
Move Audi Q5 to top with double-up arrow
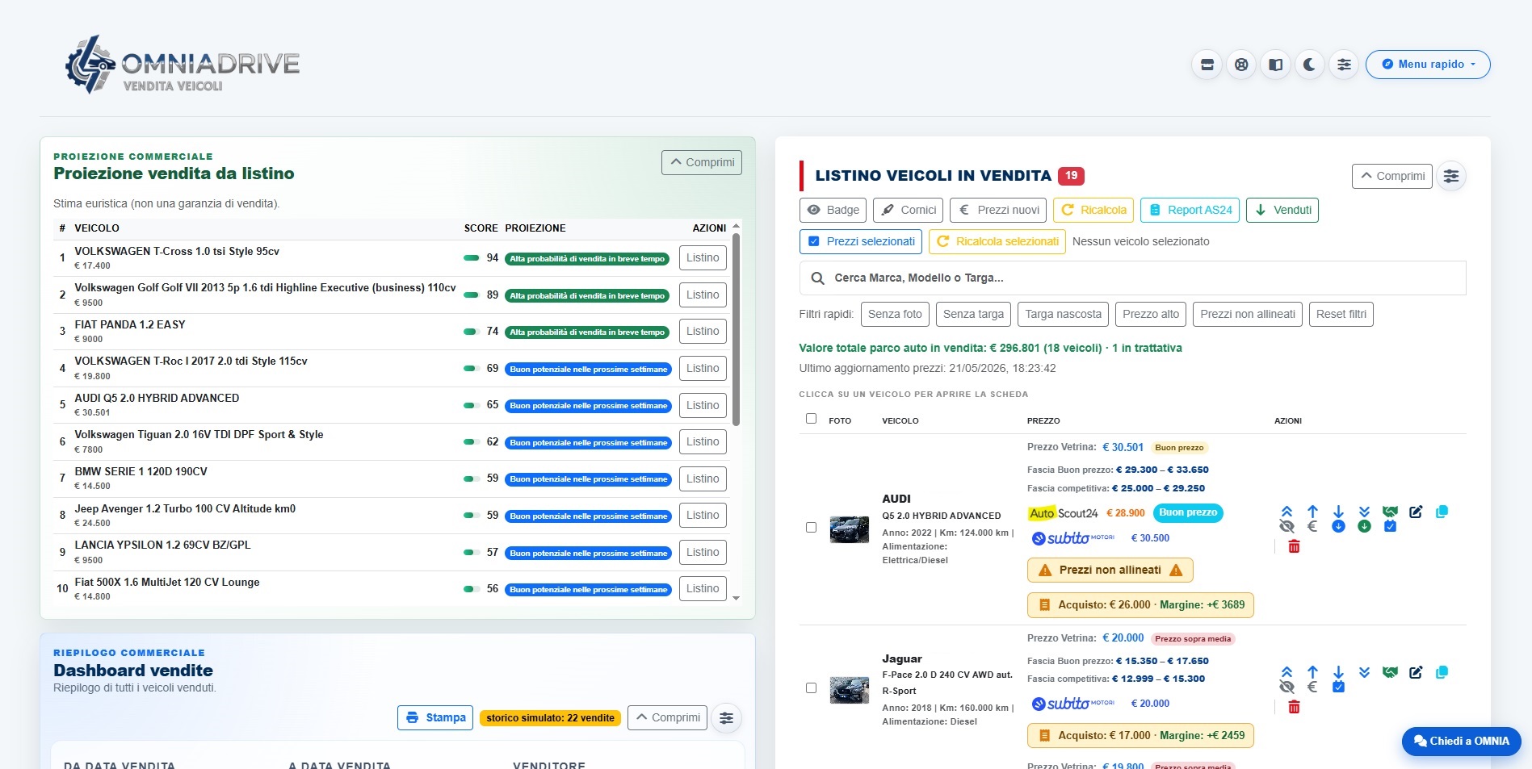coord(1286,512)
